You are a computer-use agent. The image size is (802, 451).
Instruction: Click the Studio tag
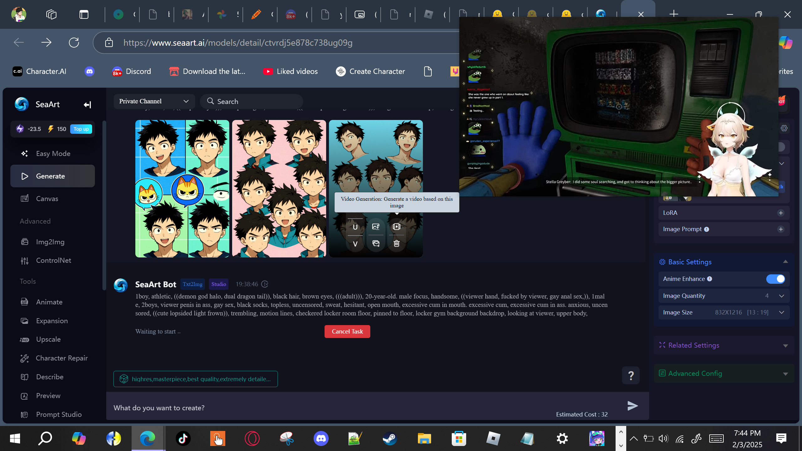tap(219, 284)
